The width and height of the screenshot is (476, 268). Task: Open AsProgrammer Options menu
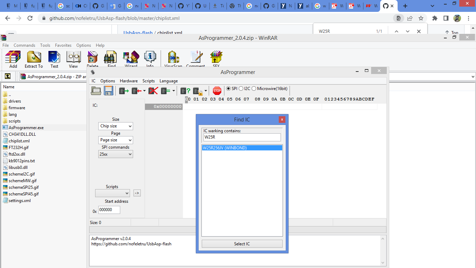[108, 81]
